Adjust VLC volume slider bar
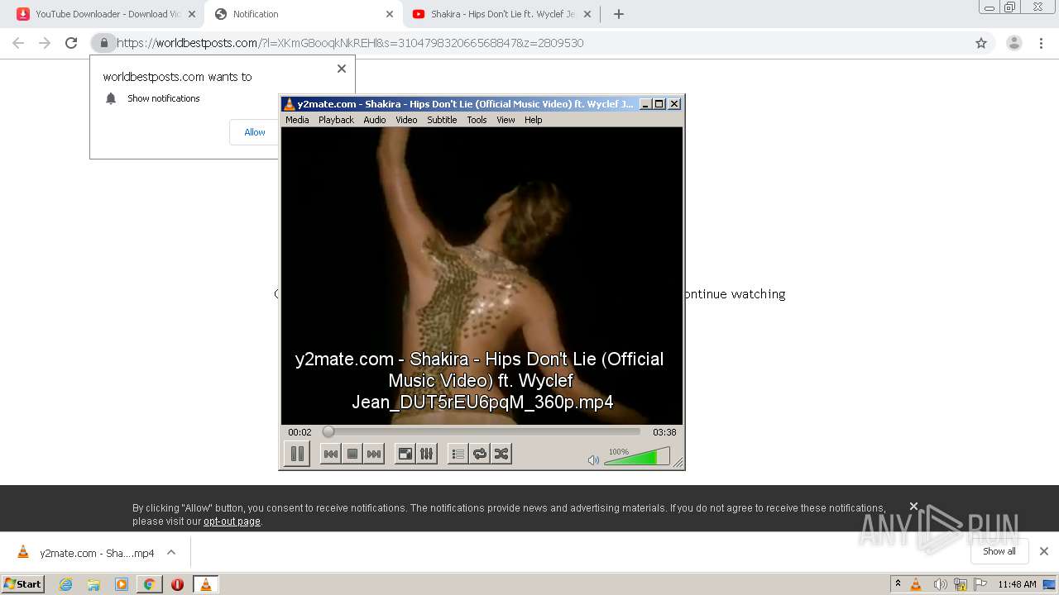Image resolution: width=1059 pixels, height=595 pixels. click(636, 456)
